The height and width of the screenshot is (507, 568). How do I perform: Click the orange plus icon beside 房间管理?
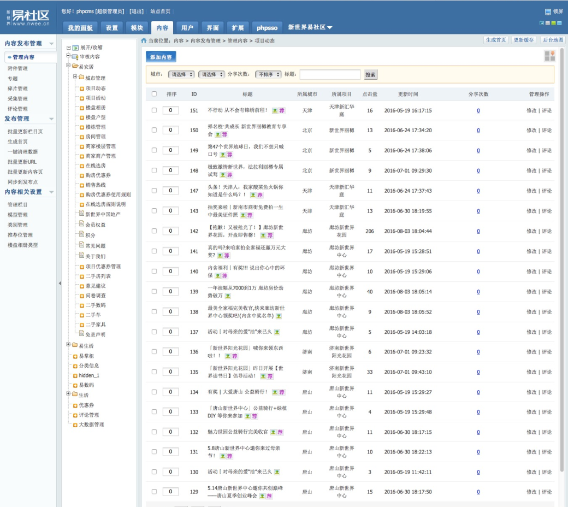[x=82, y=137]
